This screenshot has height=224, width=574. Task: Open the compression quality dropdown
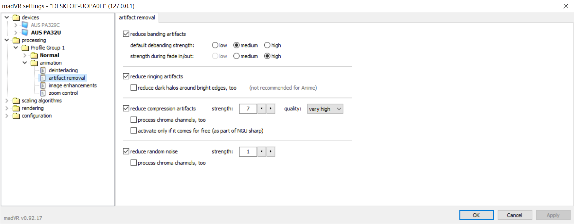[325, 109]
